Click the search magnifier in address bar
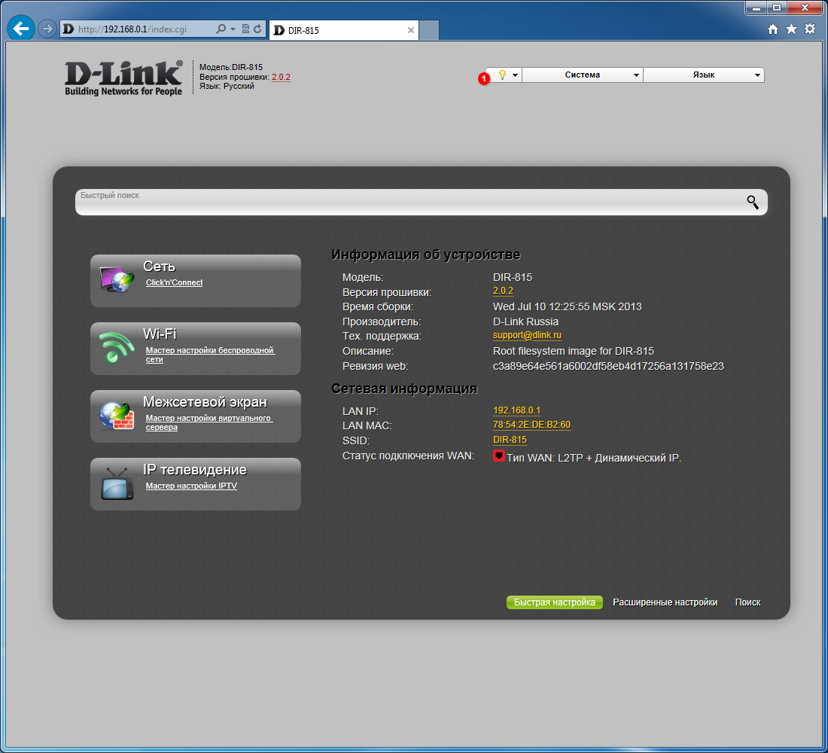This screenshot has height=753, width=828. point(221,29)
